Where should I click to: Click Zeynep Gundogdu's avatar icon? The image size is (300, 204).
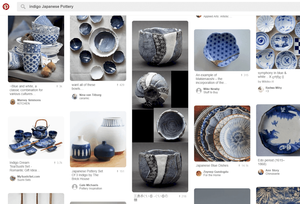(199, 173)
